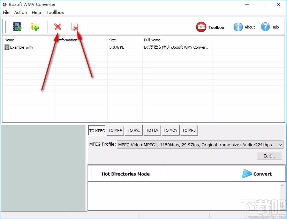Image resolution: width=287 pixels, height=219 pixels.
Task: Clear all files with the list-delete icon
Action: (x=75, y=27)
